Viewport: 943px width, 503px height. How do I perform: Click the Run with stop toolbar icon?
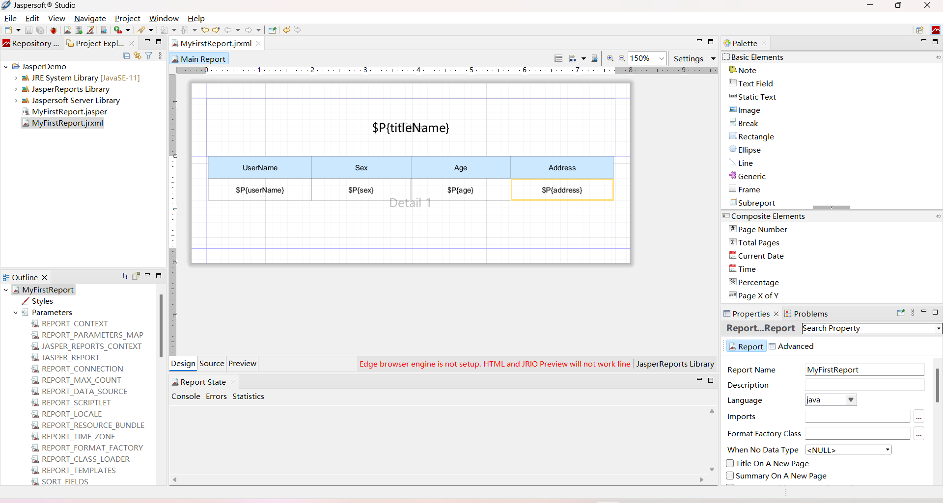click(x=118, y=30)
